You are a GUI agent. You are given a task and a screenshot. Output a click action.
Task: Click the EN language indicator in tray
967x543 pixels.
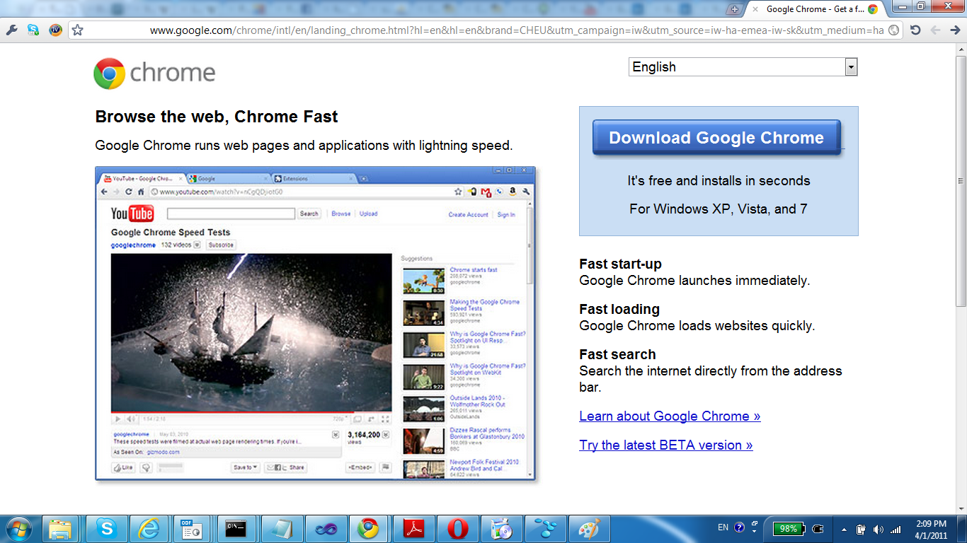pos(723,527)
